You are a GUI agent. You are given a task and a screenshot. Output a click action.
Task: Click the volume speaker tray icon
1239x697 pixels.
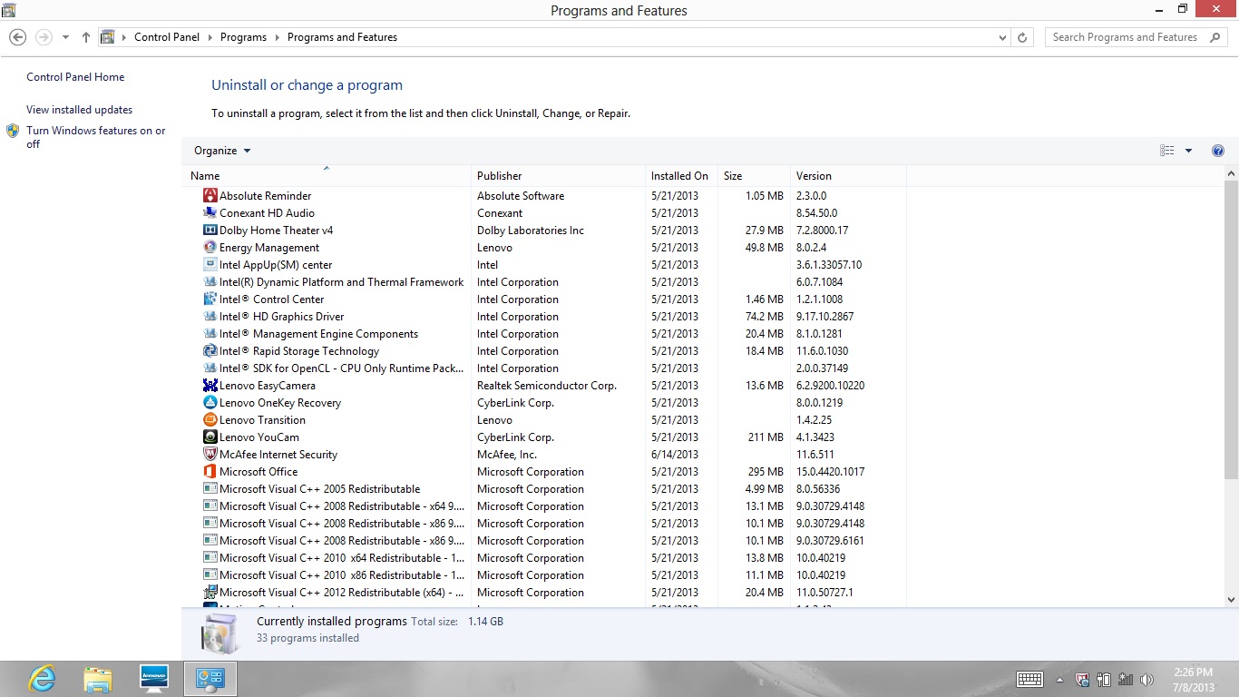click(1146, 680)
